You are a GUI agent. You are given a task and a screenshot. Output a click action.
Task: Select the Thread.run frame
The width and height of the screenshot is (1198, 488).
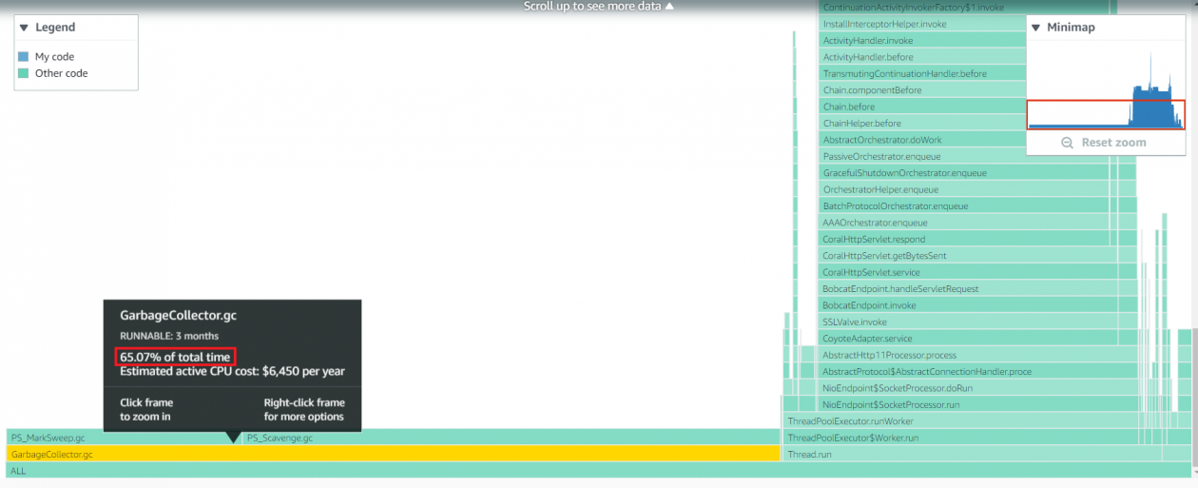pos(951,455)
